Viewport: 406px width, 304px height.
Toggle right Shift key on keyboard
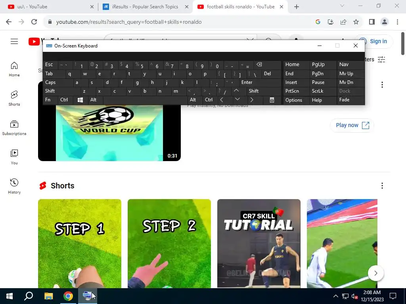(x=264, y=91)
